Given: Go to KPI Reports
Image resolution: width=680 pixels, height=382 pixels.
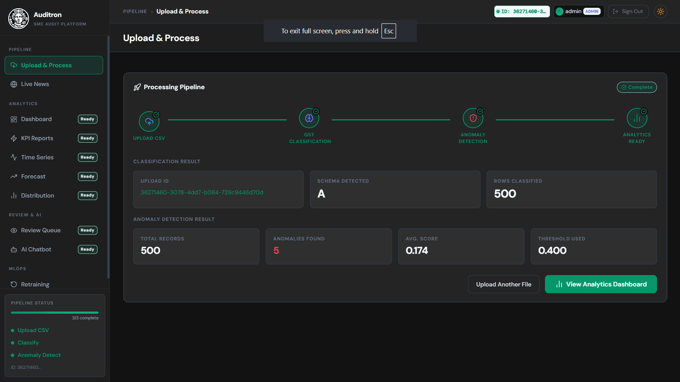Looking at the screenshot, I should 54,138.
